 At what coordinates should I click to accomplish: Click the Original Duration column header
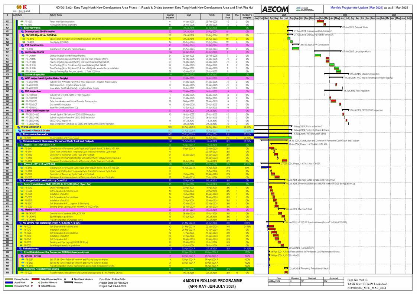170,16
